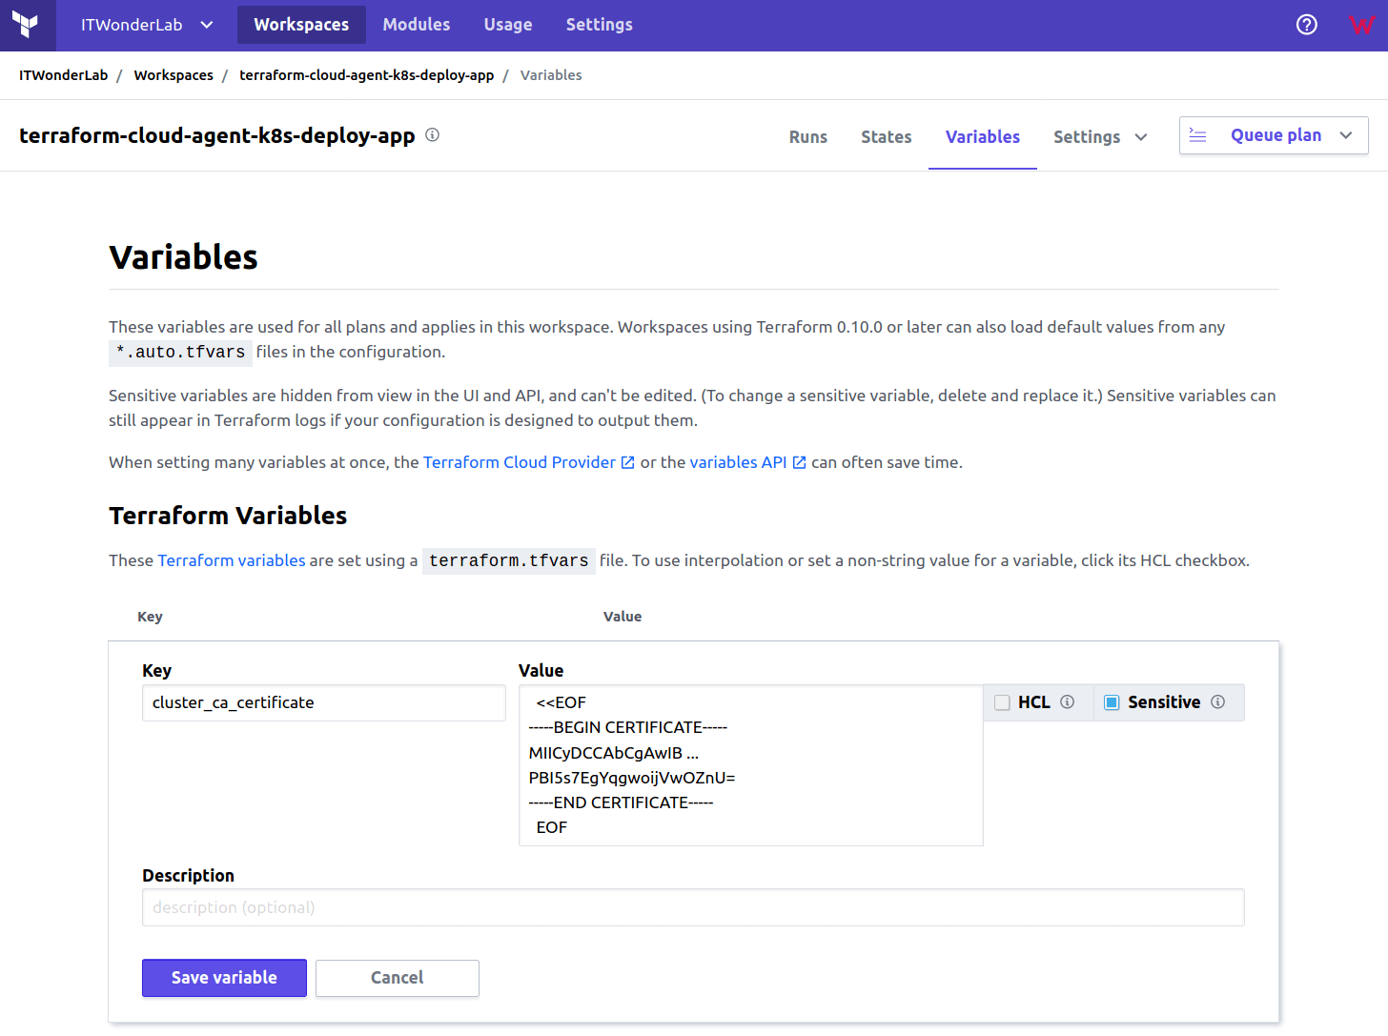
Task: Click the info icon next to HCL
Action: tap(1068, 702)
